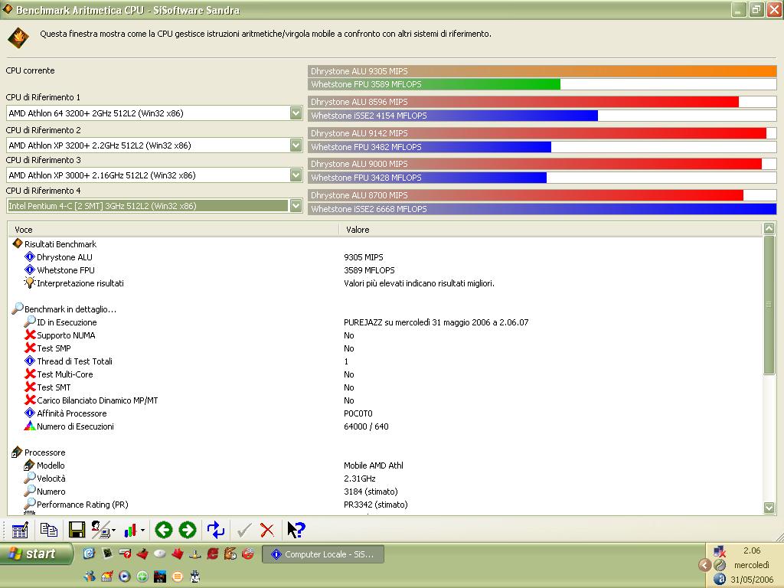Select the Risultati Benchmark row
The image size is (784, 588).
click(x=386, y=244)
